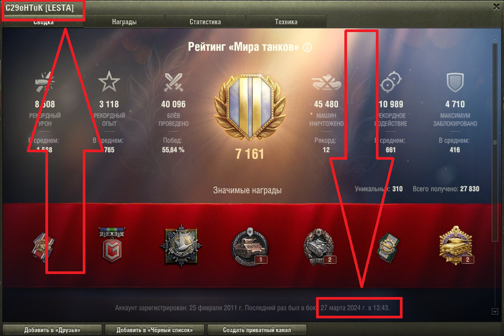Switch to the Статистика tab
The image size is (504, 336).
205,21
